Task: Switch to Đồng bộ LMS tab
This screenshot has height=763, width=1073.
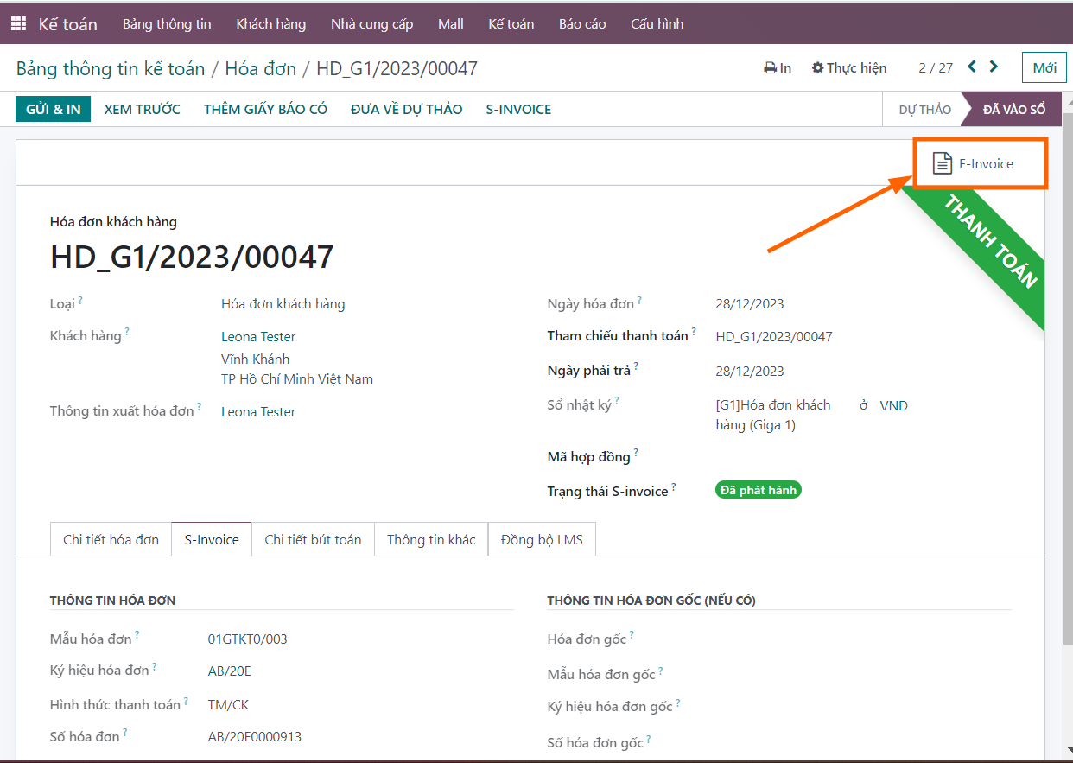Action: point(542,539)
